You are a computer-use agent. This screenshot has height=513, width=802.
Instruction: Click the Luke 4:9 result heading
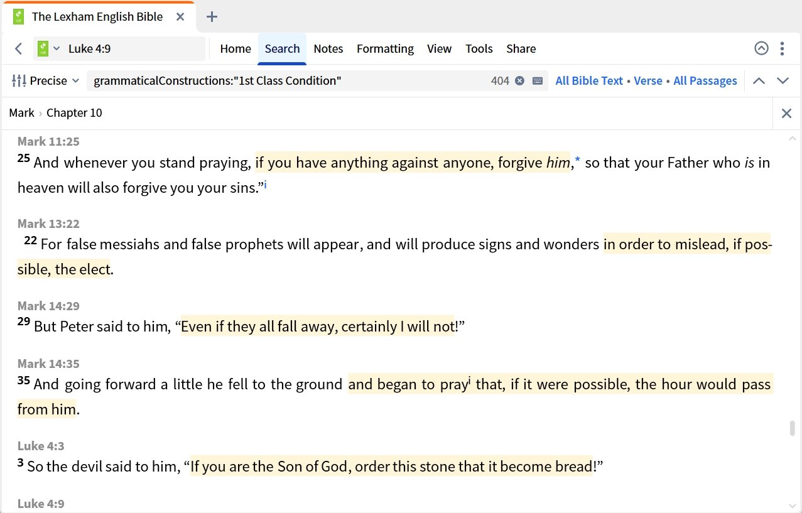click(41, 504)
